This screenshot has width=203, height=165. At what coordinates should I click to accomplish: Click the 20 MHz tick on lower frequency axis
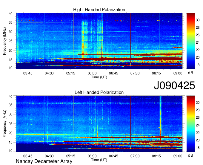10,133
